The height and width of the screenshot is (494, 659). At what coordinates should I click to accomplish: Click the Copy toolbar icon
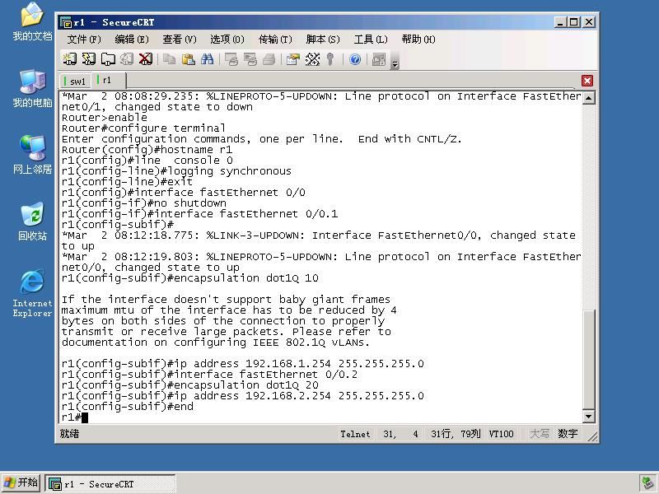(170, 59)
